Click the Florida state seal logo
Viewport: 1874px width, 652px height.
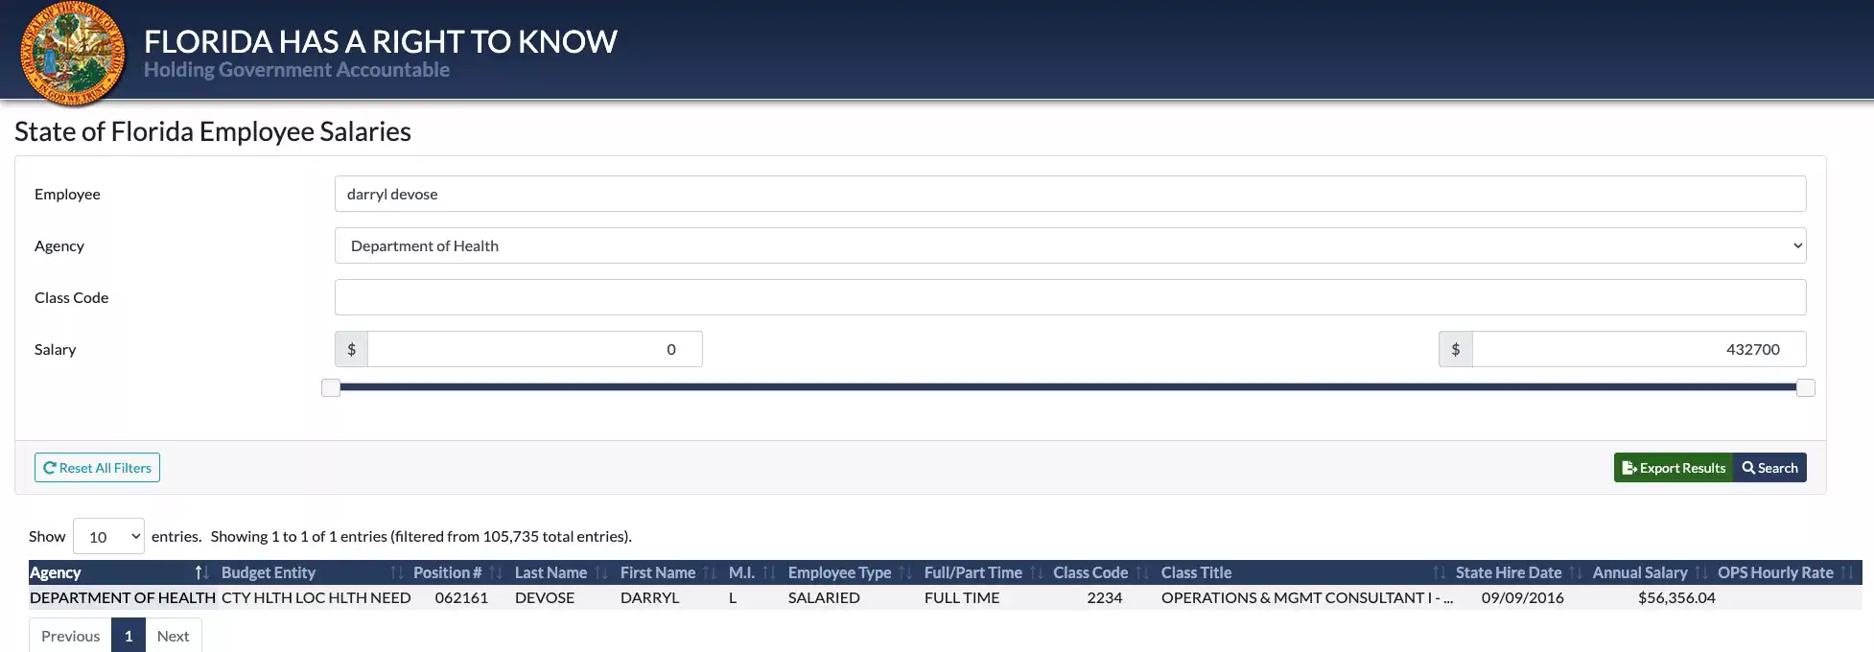[73, 54]
